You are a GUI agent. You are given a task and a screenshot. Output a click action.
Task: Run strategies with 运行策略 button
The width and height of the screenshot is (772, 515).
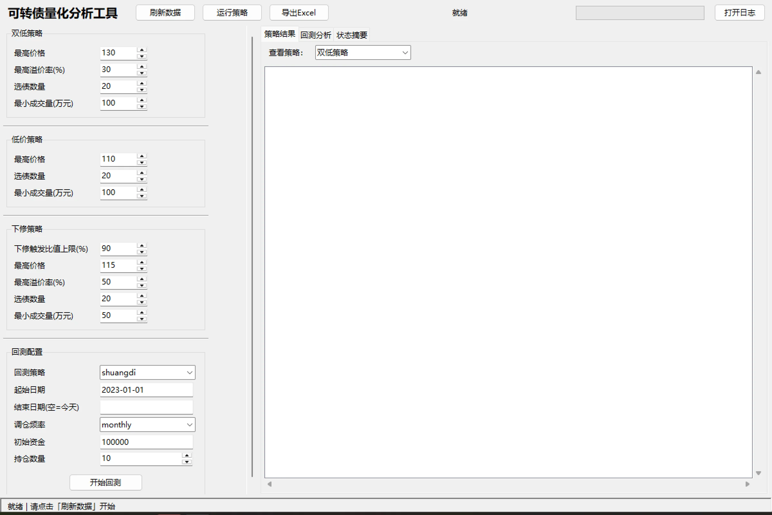[232, 13]
